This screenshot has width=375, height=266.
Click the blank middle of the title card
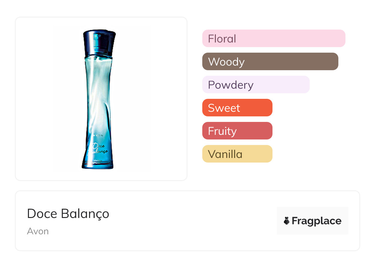(191, 221)
